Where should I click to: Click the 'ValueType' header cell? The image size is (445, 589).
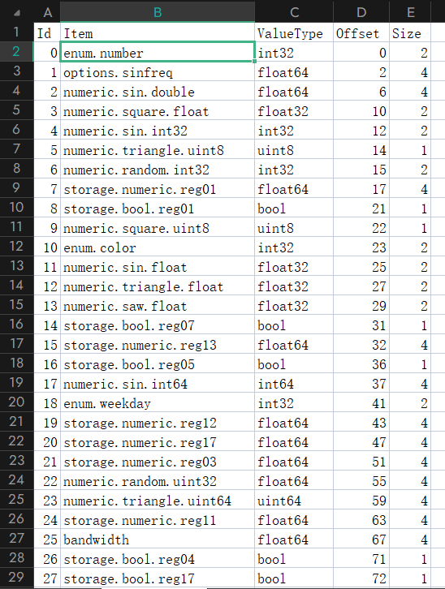(294, 32)
